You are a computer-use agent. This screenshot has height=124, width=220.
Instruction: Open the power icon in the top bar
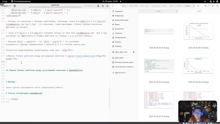pyautogui.click(x=217, y=1)
